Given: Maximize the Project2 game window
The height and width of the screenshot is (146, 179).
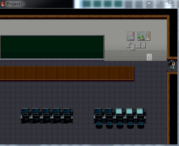Looking at the screenshot, I should (x=158, y=3).
